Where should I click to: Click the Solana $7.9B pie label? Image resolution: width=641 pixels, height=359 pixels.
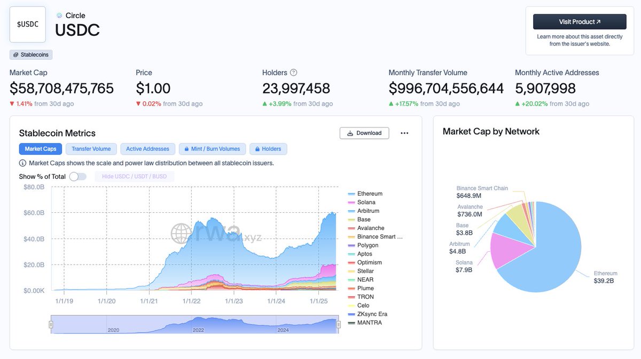[x=464, y=266]
